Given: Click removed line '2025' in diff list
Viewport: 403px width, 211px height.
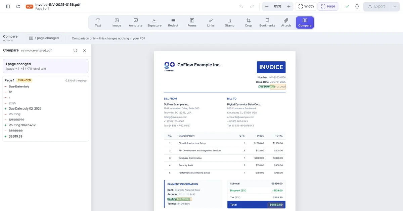Looking at the screenshot, I should click(x=12, y=103).
